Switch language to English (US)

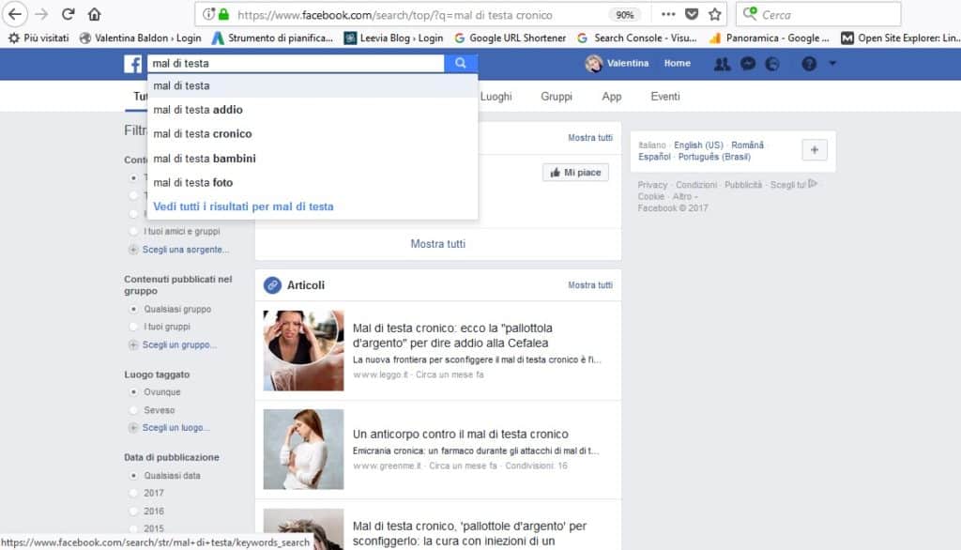(x=698, y=145)
